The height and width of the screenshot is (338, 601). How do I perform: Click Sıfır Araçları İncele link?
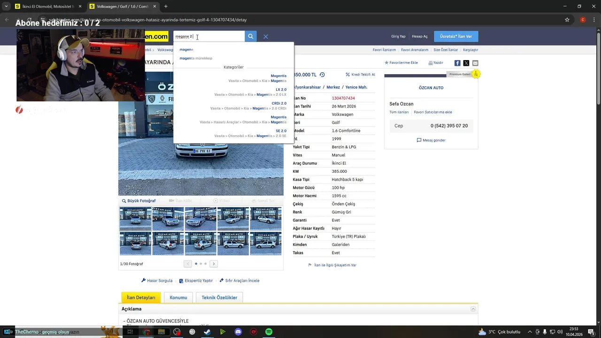pyautogui.click(x=239, y=281)
